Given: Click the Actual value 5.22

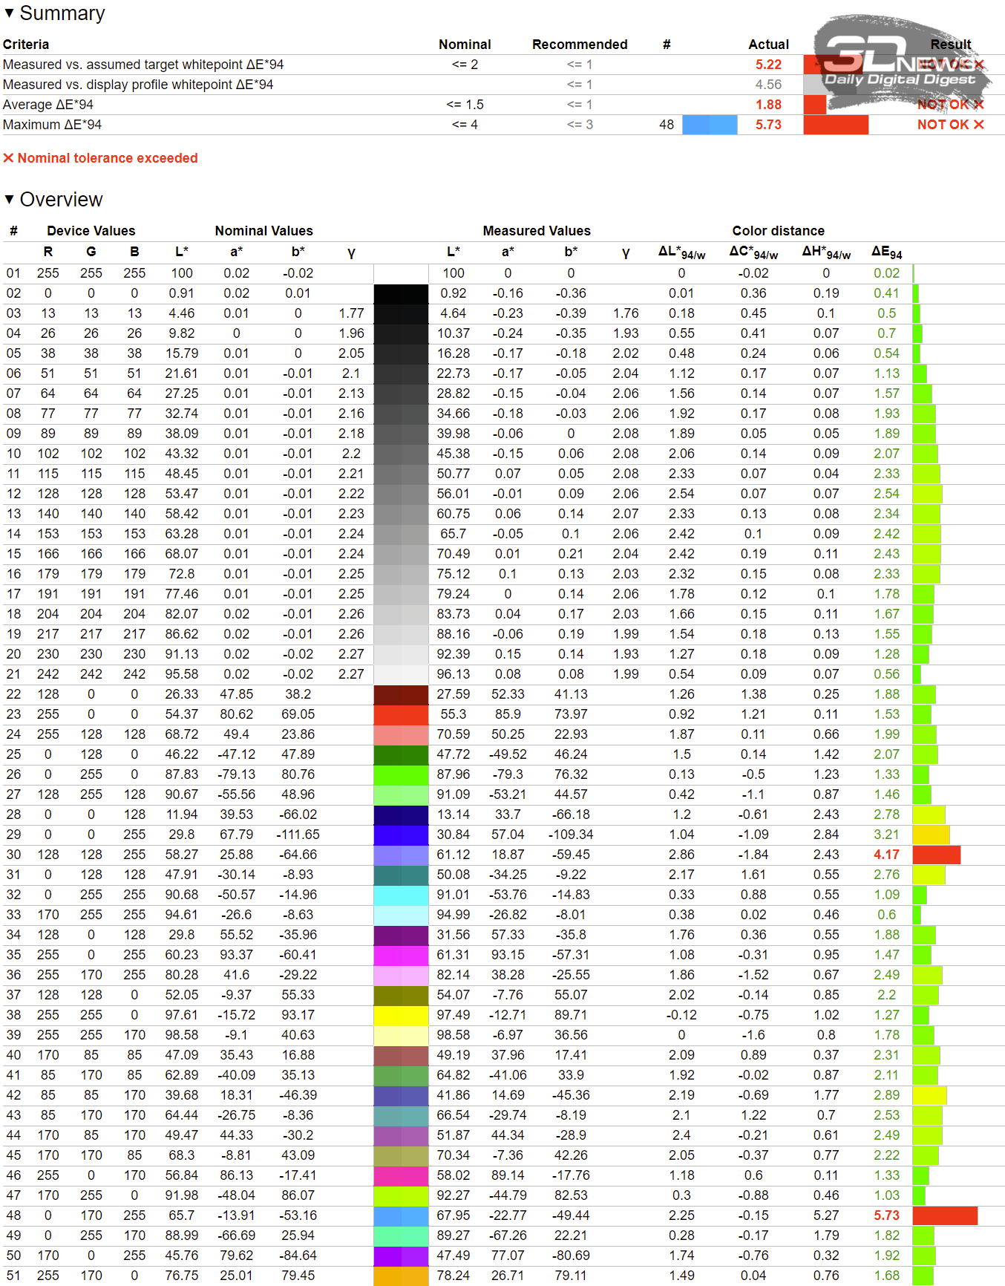Looking at the screenshot, I should click(768, 65).
